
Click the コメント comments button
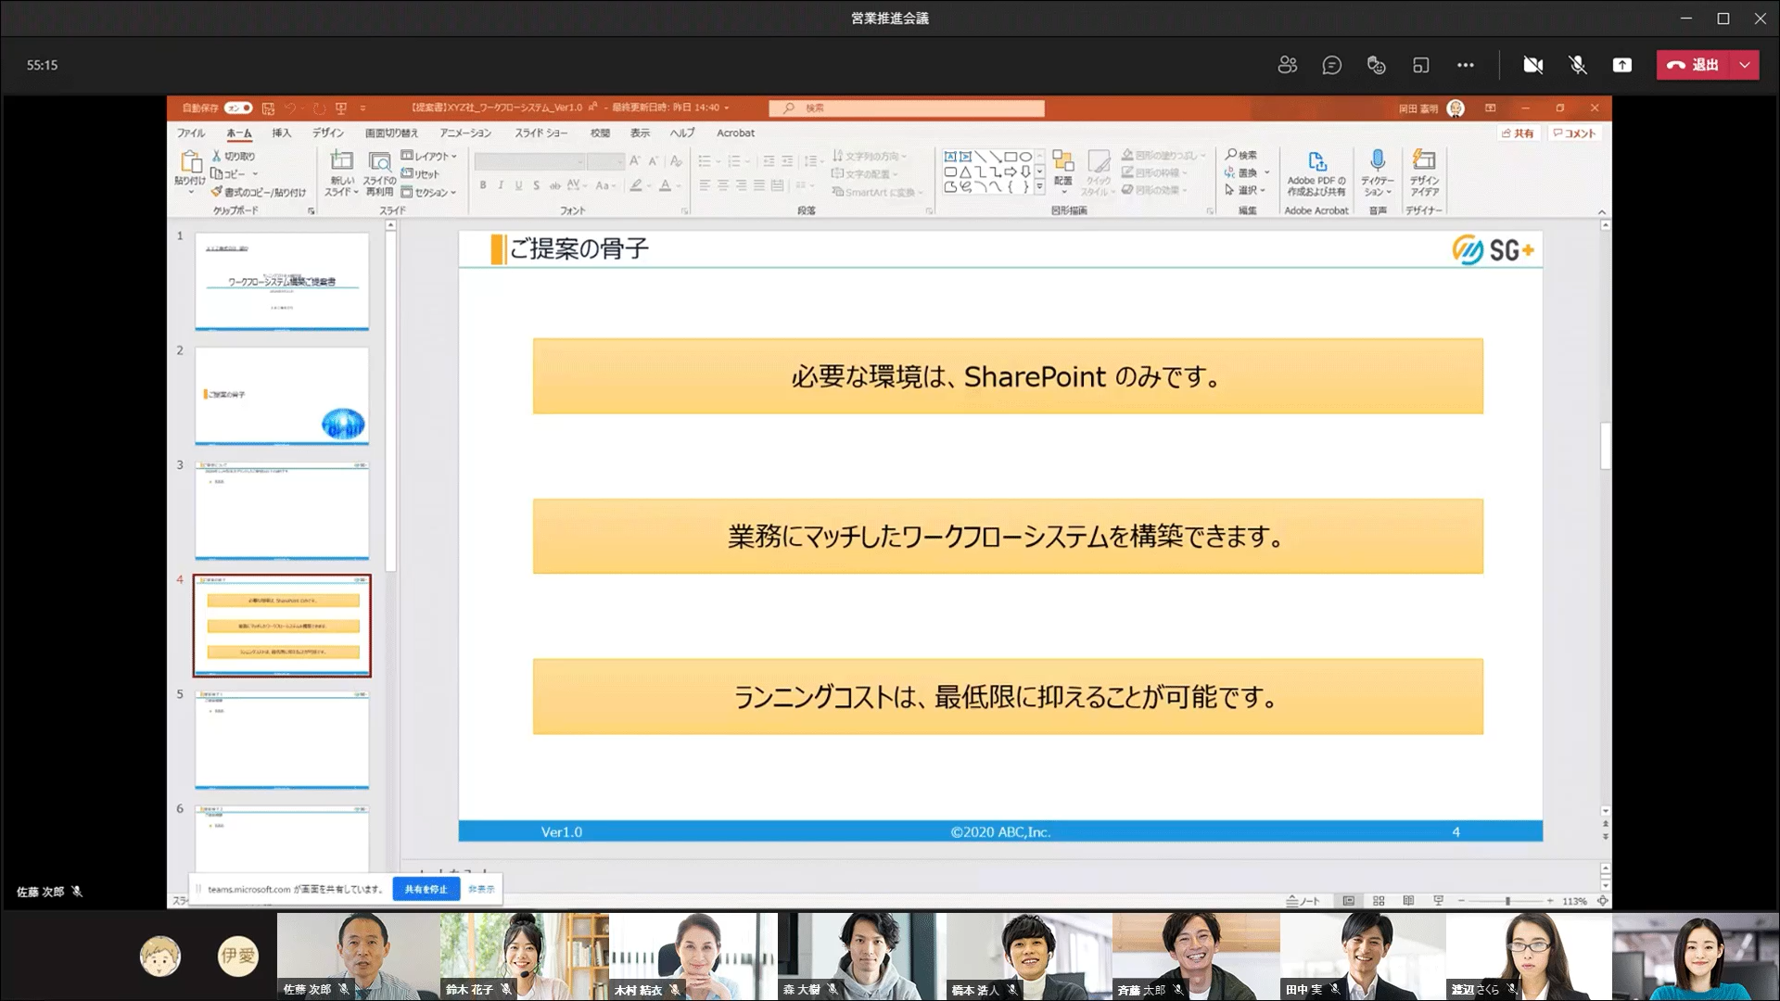(1574, 133)
